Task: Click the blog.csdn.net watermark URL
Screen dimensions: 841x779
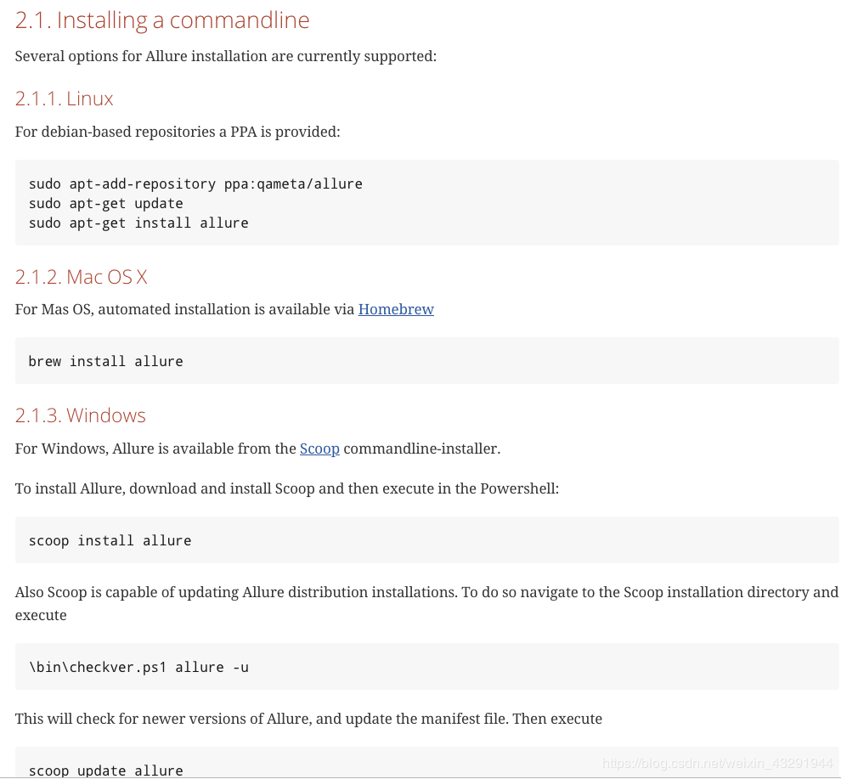Action: [x=717, y=763]
